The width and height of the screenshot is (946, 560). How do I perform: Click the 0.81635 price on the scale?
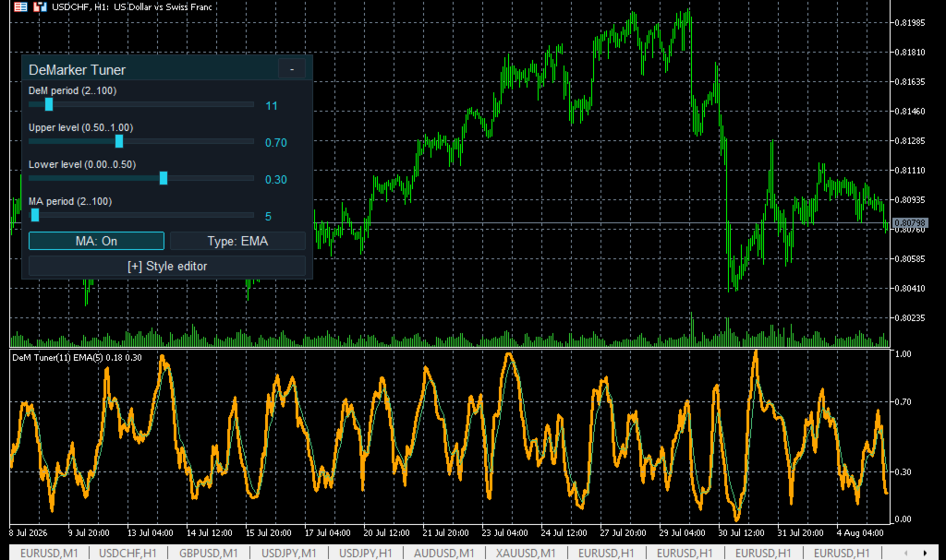click(909, 82)
